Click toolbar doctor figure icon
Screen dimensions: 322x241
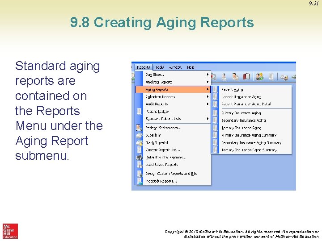point(224,77)
